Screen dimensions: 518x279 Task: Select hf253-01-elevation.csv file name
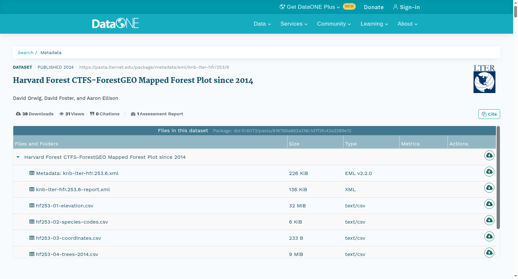(65, 206)
